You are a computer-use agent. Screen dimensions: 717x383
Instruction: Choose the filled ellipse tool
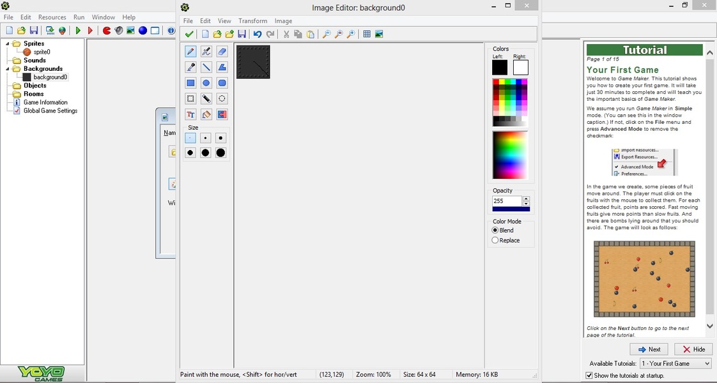tap(206, 83)
